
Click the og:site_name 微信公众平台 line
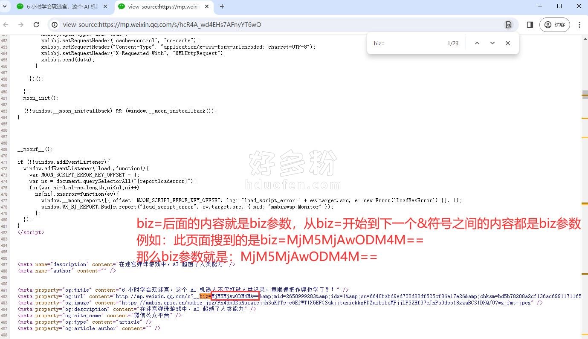pyautogui.click(x=99, y=316)
